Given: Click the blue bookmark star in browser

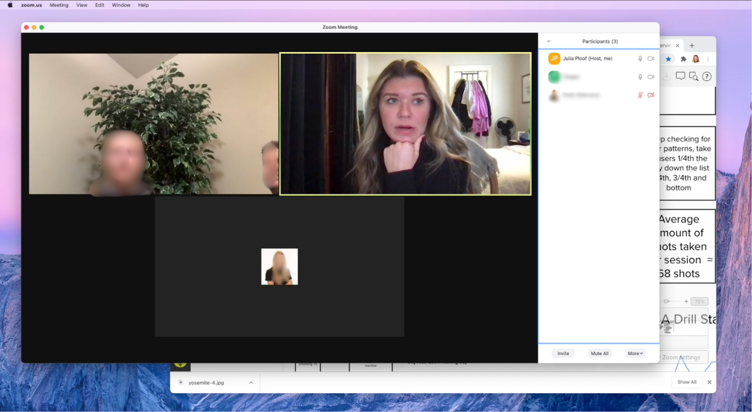Looking at the screenshot, I should (x=668, y=59).
